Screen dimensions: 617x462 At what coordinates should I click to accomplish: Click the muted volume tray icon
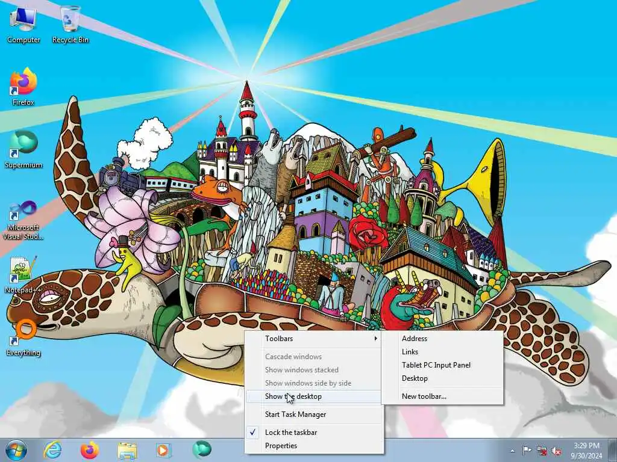556,451
